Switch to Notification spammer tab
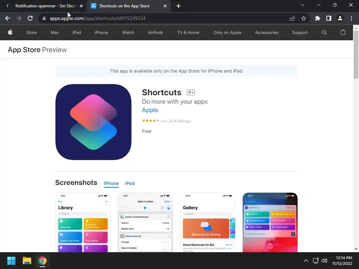 pyautogui.click(x=43, y=6)
